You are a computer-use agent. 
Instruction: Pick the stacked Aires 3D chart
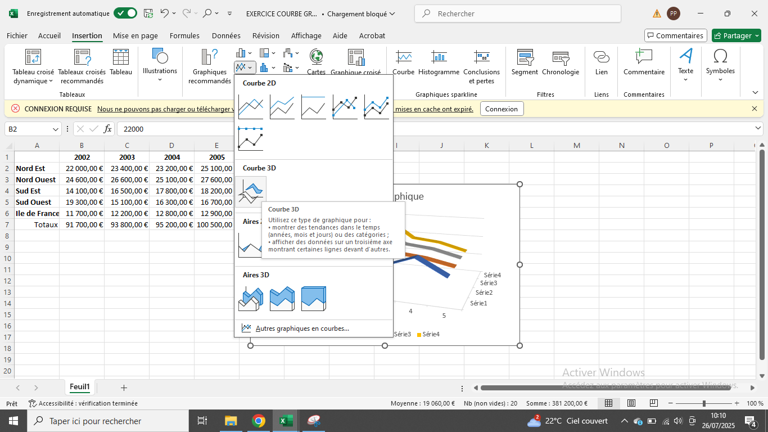282,299
